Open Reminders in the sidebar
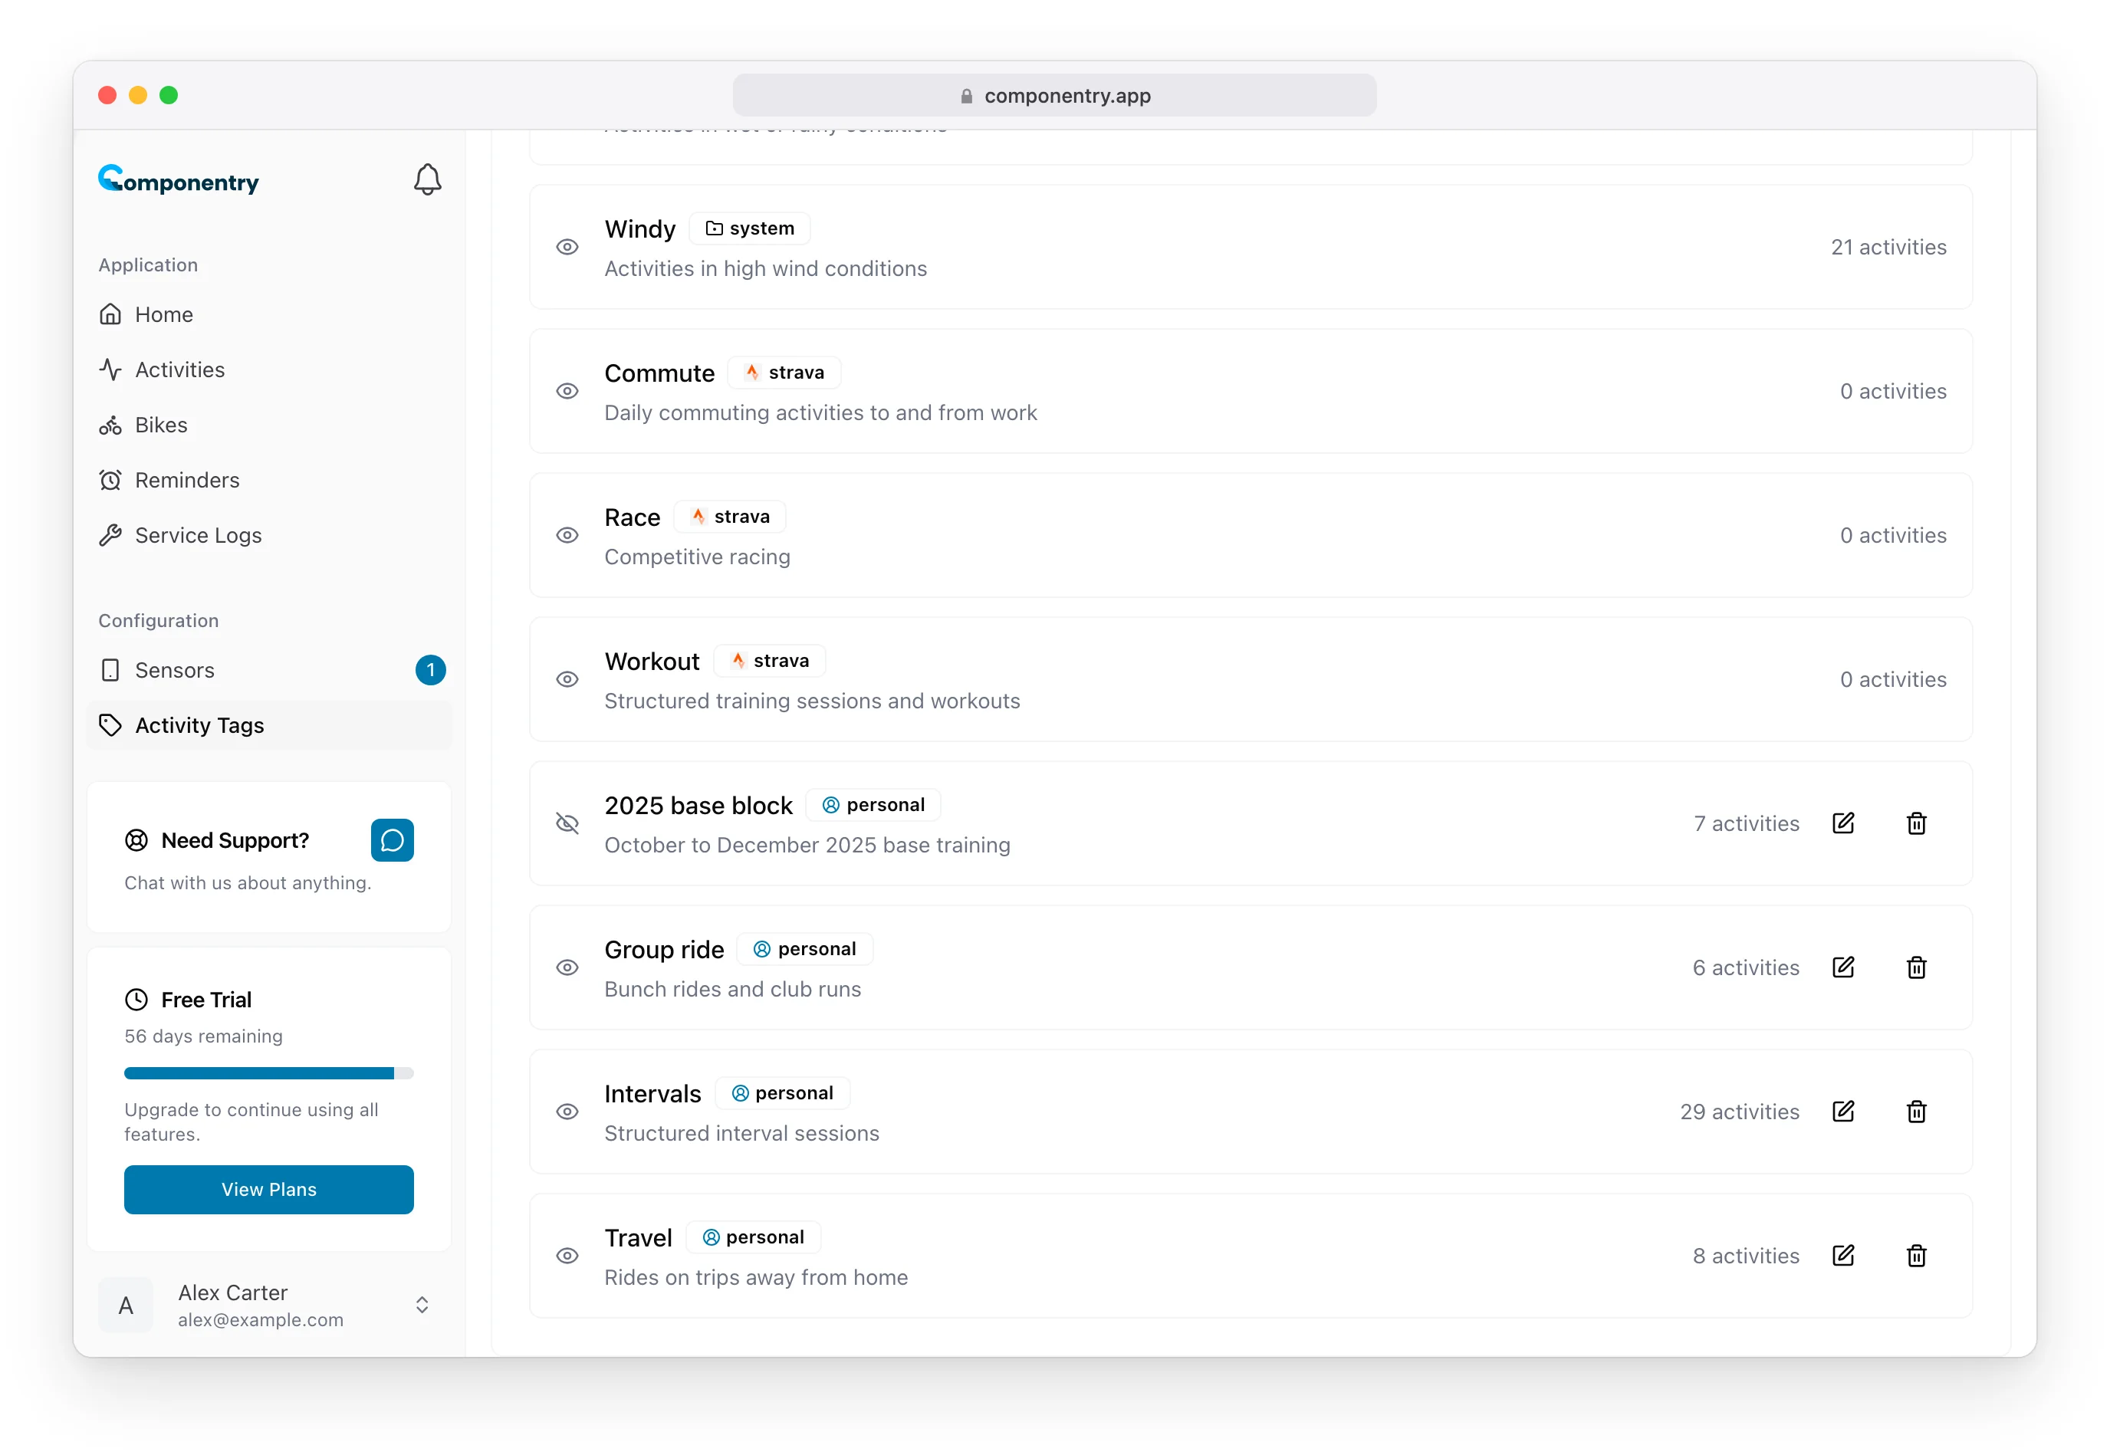The image size is (2110, 1455). tap(269, 480)
